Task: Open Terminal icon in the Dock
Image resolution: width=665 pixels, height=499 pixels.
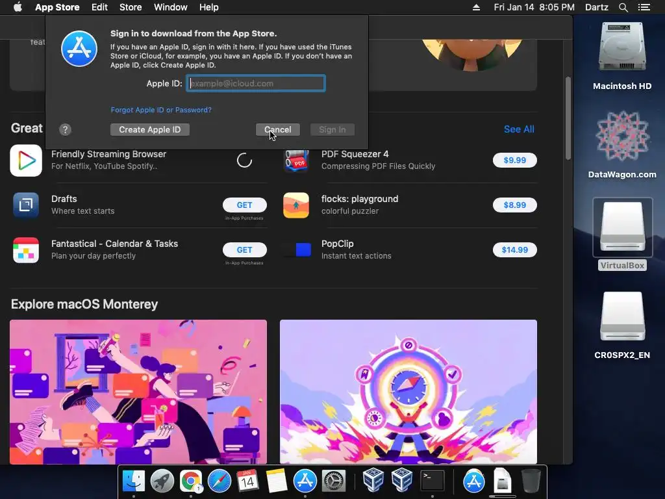Action: 432,481
